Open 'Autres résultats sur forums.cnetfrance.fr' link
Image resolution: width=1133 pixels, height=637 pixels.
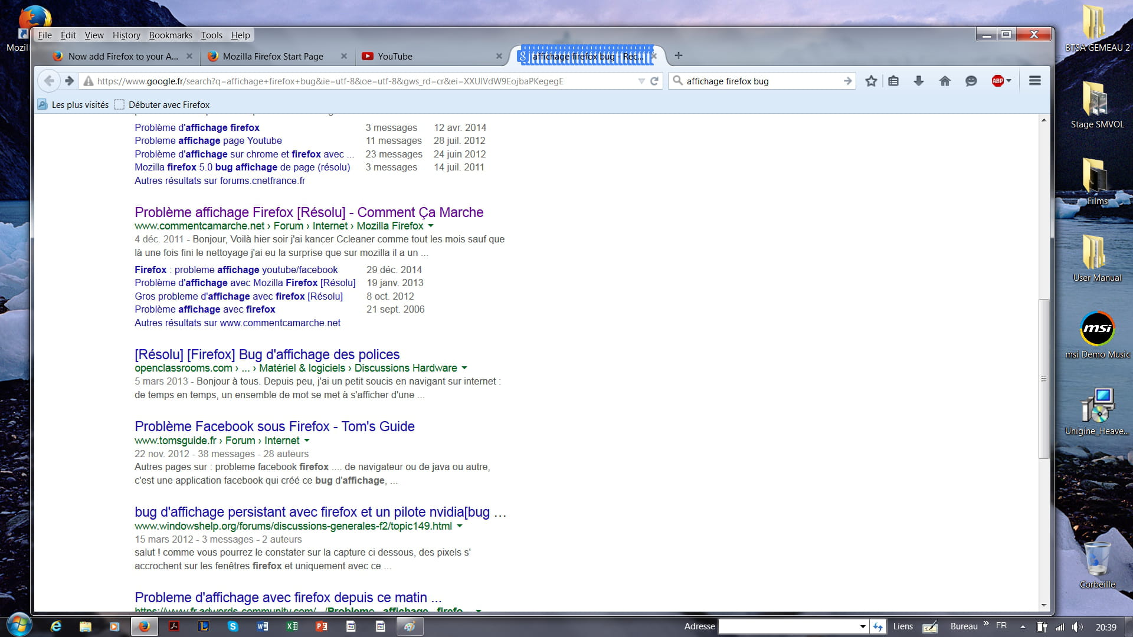[x=220, y=180]
